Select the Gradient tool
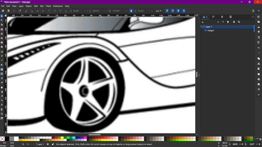The width and height of the screenshot is (262, 147). (x=2, y=69)
